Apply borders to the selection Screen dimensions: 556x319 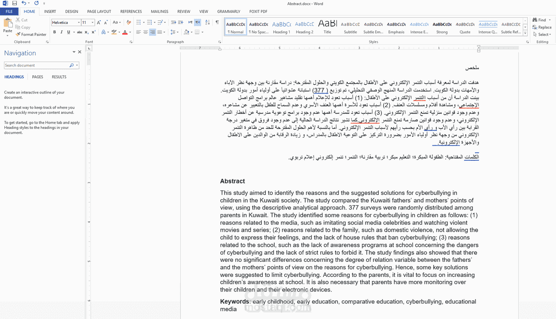[197, 32]
